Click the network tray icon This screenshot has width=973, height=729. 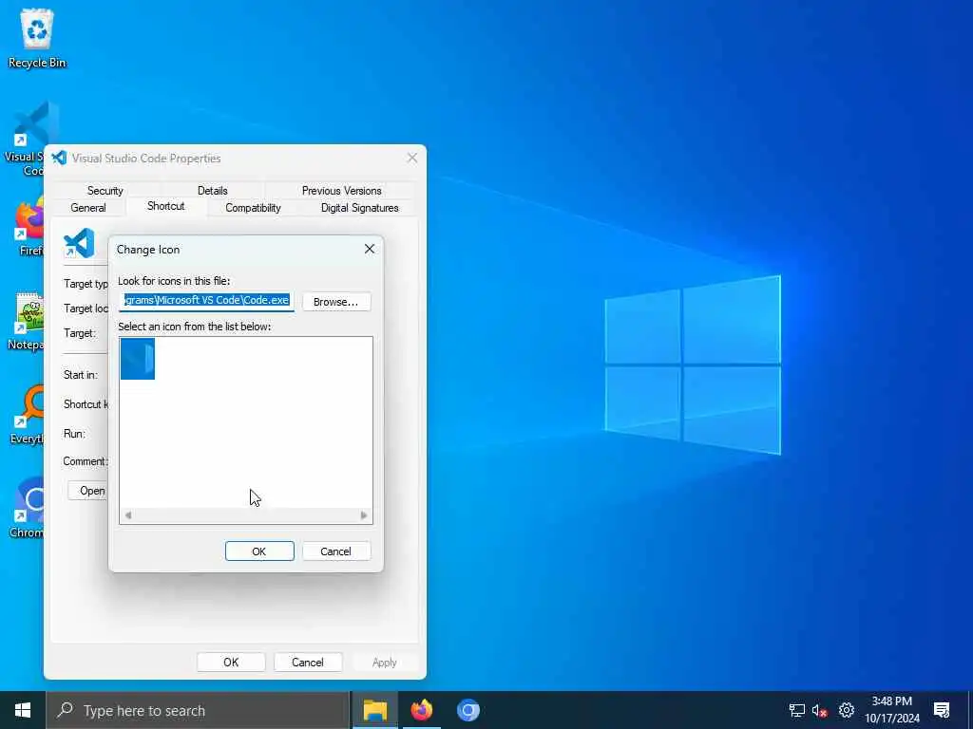[x=797, y=710]
